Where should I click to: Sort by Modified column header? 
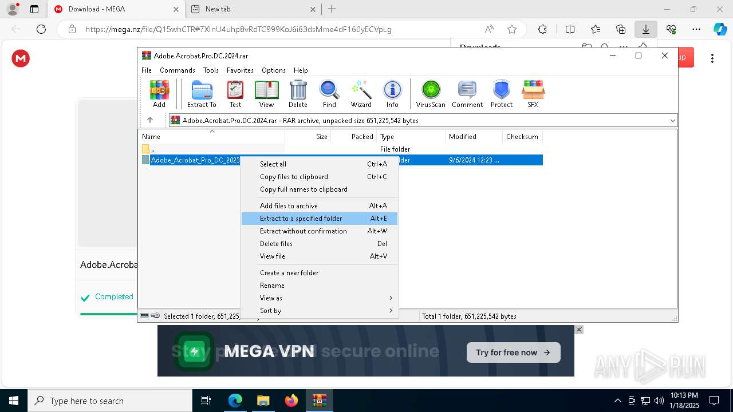(474, 137)
